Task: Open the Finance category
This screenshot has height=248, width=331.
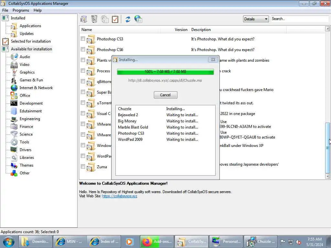Action: pos(26,127)
